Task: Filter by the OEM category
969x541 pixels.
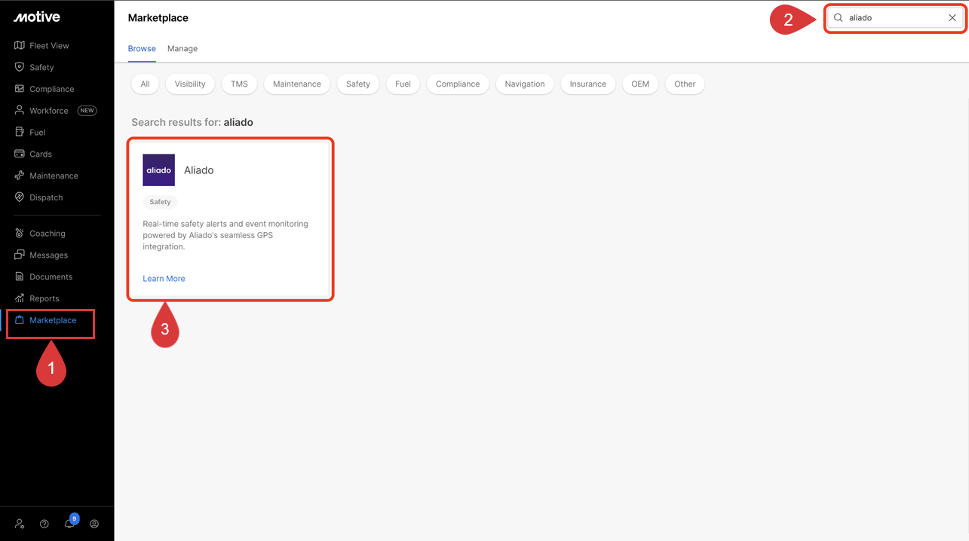Action: click(640, 84)
